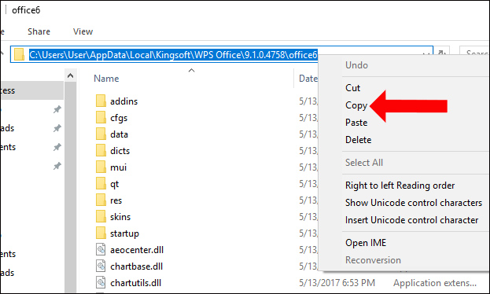Screen dimensions: 490x294
Task: Click the pin icon beside 'ents' item
Action: [x=57, y=147]
